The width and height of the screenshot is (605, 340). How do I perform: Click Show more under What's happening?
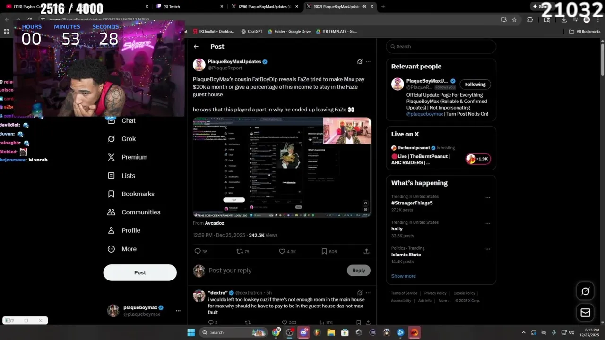[x=404, y=276]
